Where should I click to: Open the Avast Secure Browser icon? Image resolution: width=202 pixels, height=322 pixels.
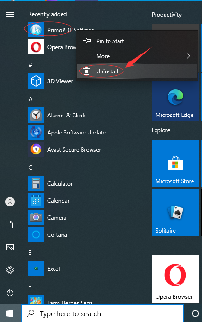click(36, 149)
